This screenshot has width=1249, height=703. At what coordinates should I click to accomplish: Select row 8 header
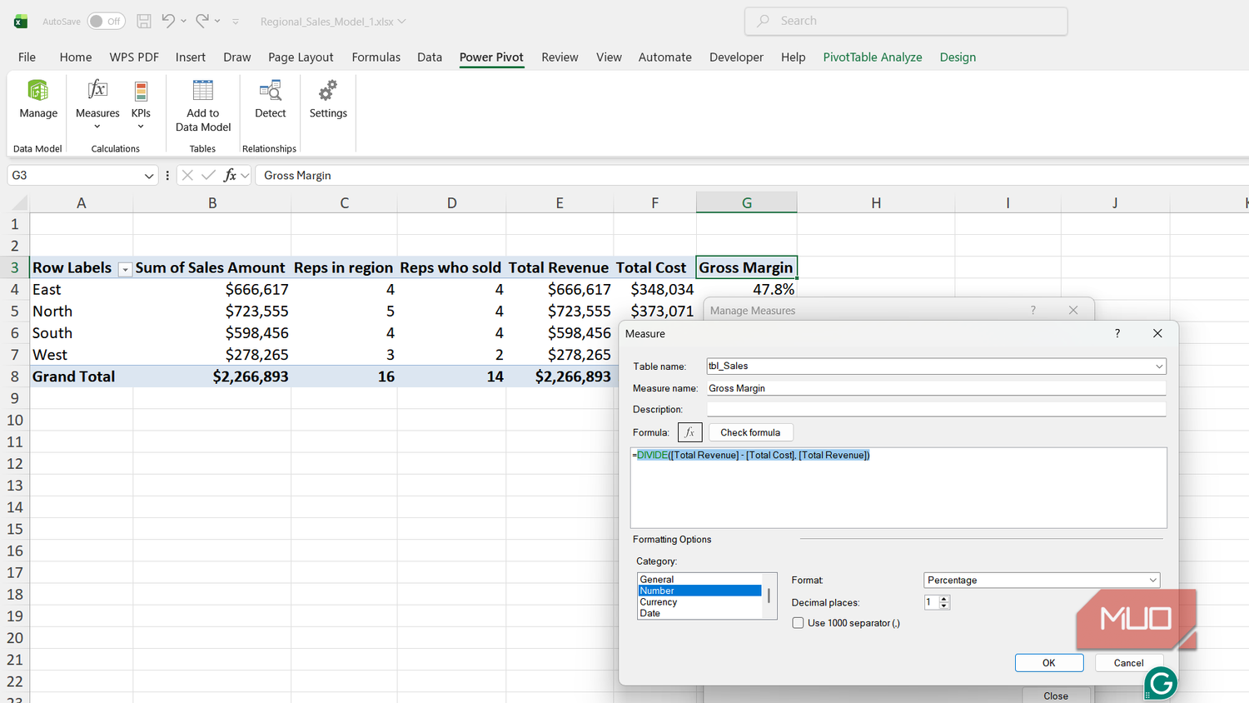click(15, 376)
